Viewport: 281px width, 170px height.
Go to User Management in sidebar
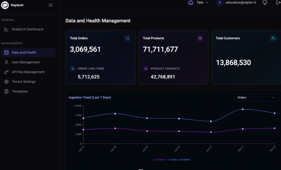point(26,62)
